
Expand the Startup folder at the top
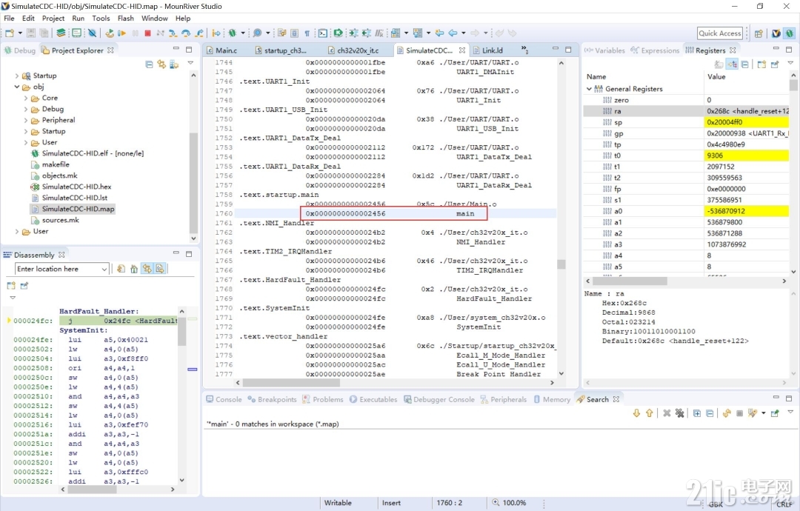17,76
